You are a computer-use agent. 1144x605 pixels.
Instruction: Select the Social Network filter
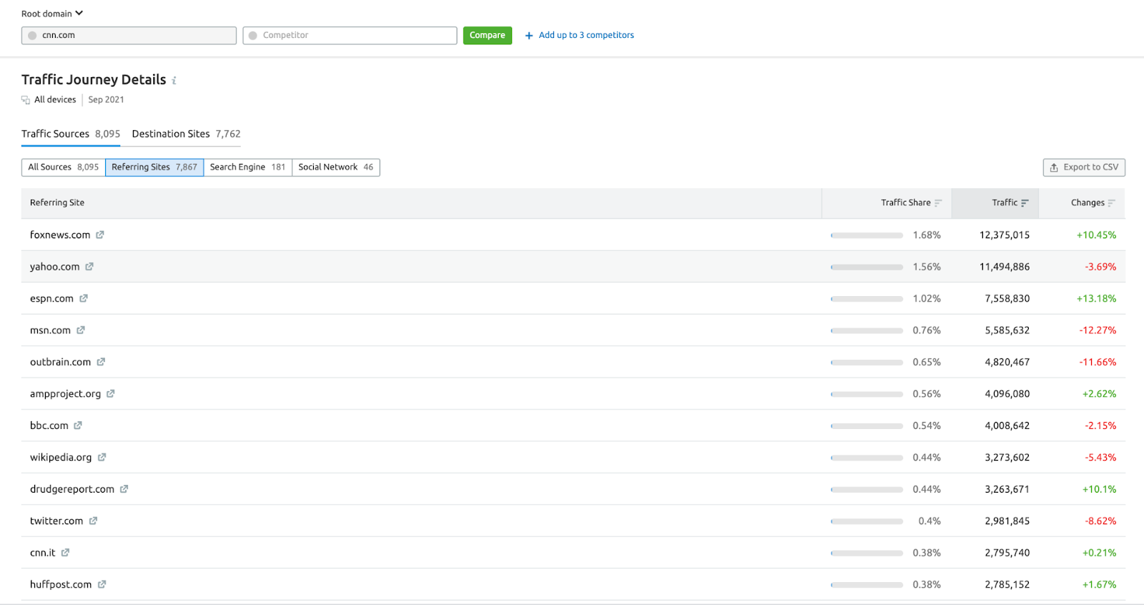pos(336,167)
